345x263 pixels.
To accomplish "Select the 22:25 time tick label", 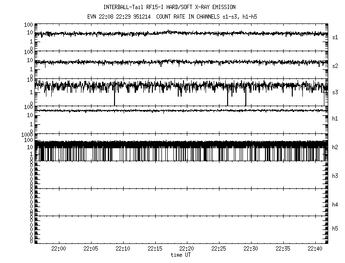I will tap(219, 249).
